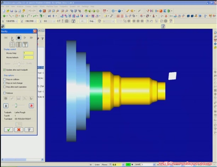The image size is (217, 167).
Task: Open the Create menu
Action: pyautogui.click(x=28, y=7)
